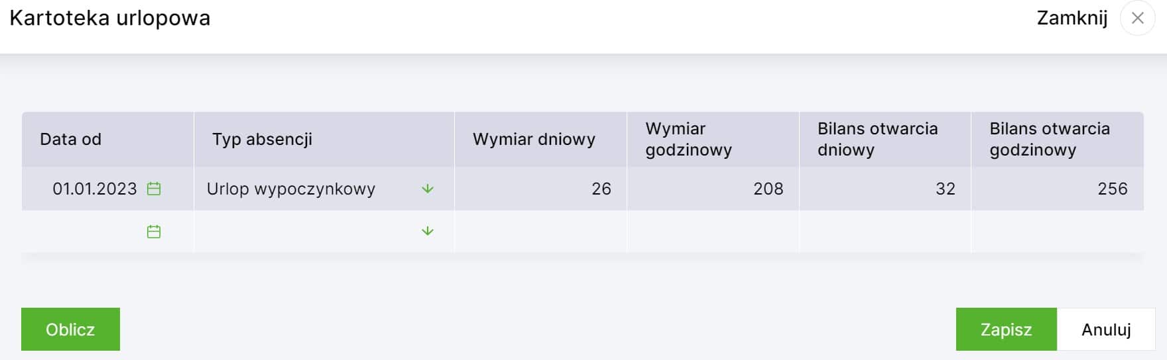
Task: Click empty Wymiar dniowy cell in new row
Action: point(540,231)
